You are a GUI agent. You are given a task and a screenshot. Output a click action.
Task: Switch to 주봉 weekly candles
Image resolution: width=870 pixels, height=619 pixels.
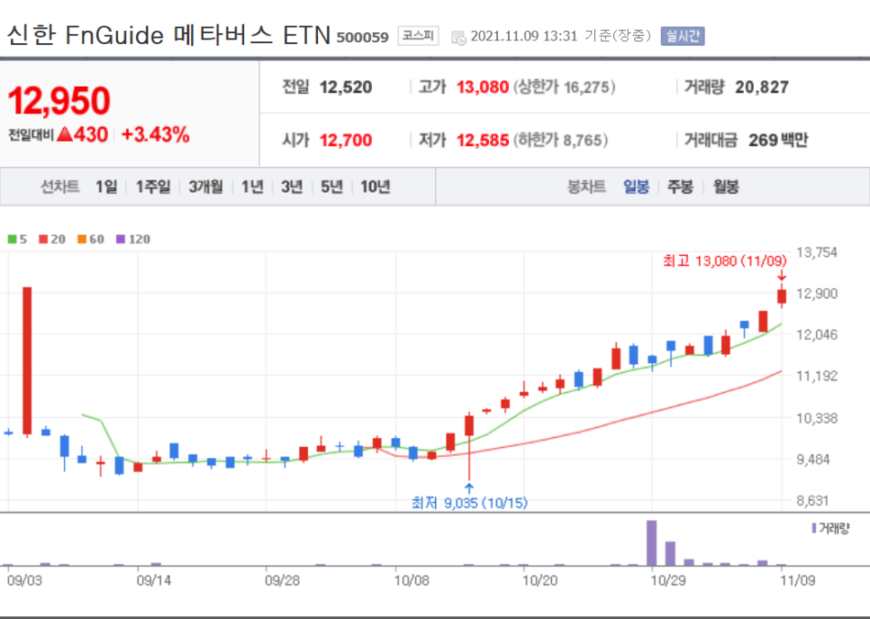click(x=680, y=187)
